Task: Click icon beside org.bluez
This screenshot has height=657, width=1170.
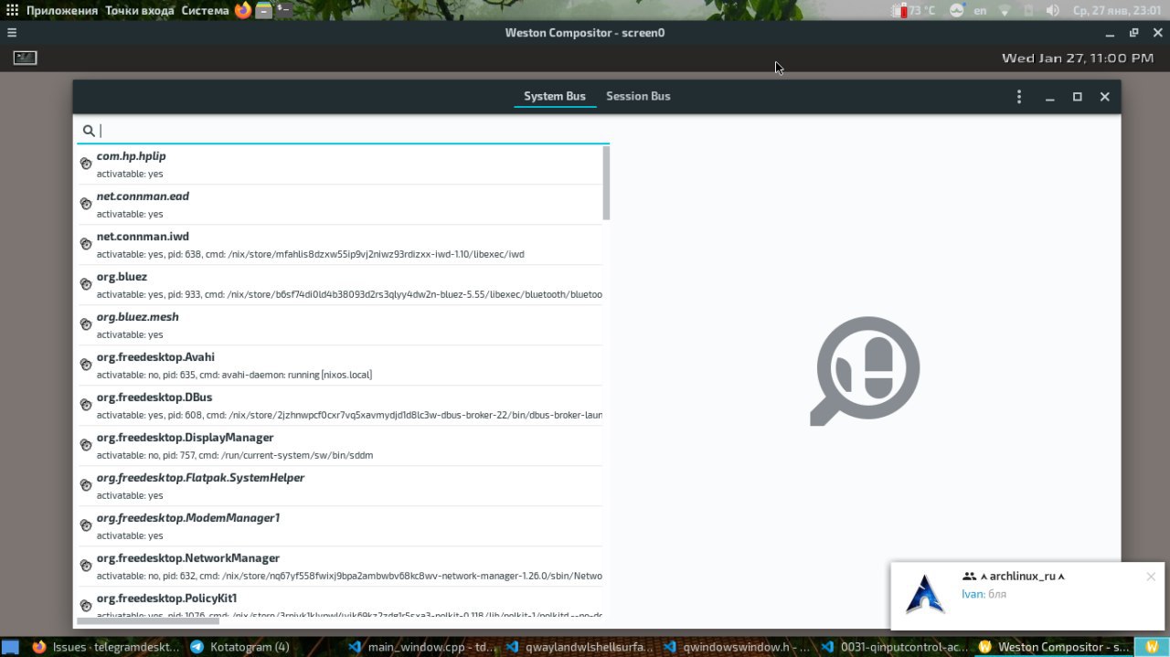Action: click(x=86, y=284)
